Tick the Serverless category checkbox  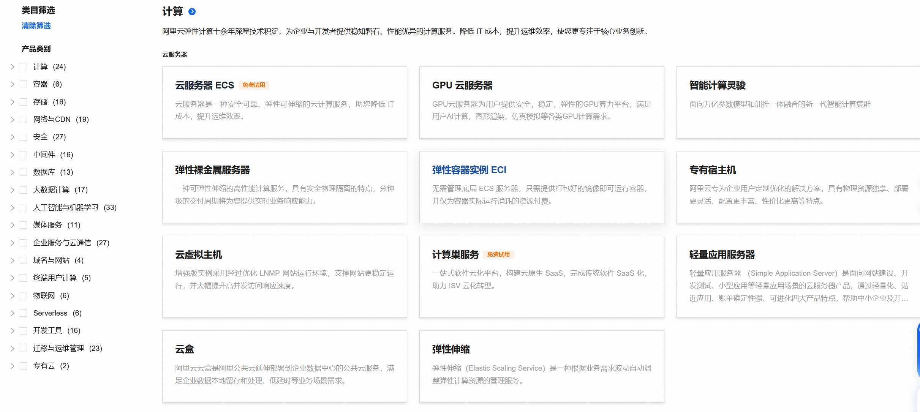coord(24,313)
